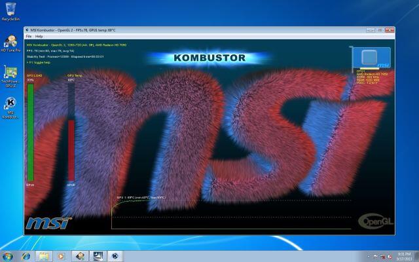Click the Kombustor title bar app icon

(27, 30)
